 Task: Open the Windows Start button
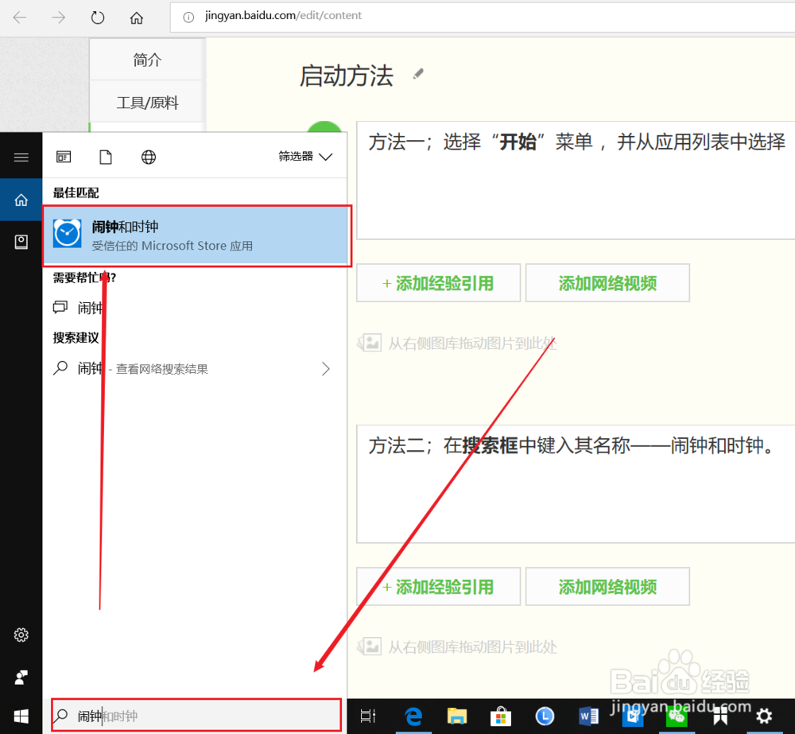[x=21, y=717]
